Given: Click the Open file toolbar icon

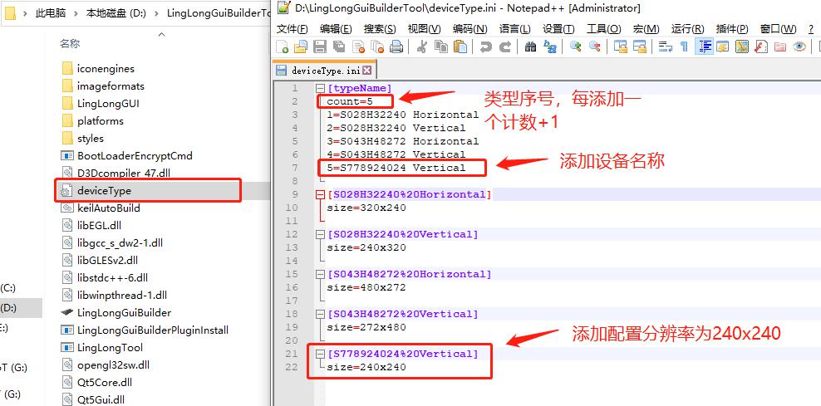Looking at the screenshot, I should [300, 47].
